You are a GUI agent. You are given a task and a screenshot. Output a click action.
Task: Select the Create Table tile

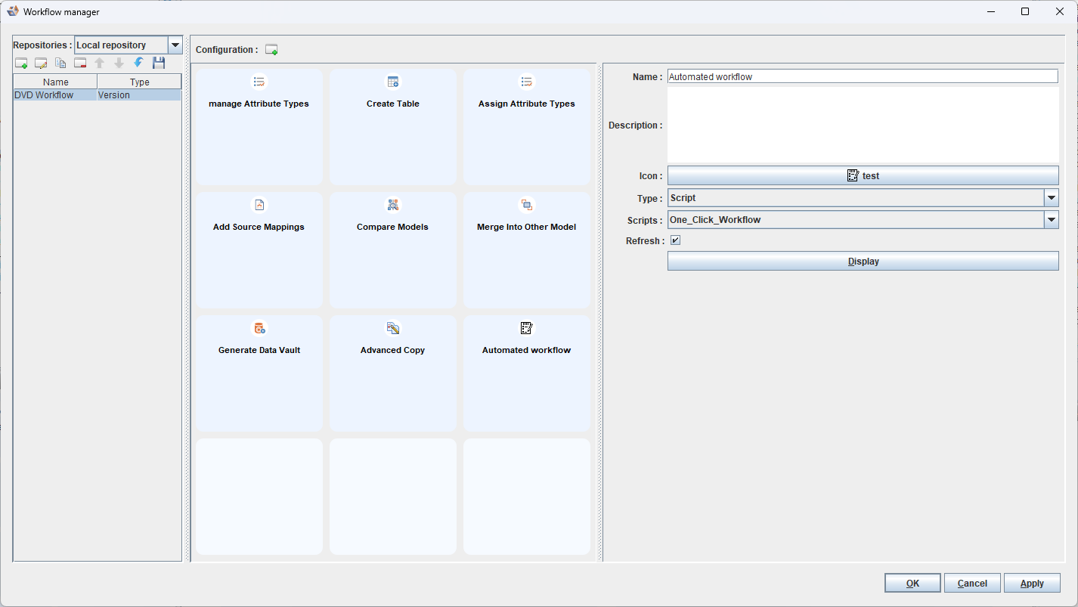392,126
